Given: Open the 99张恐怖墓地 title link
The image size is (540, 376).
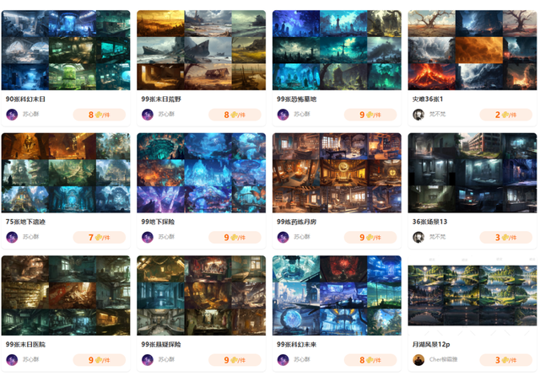Looking at the screenshot, I should [x=296, y=99].
